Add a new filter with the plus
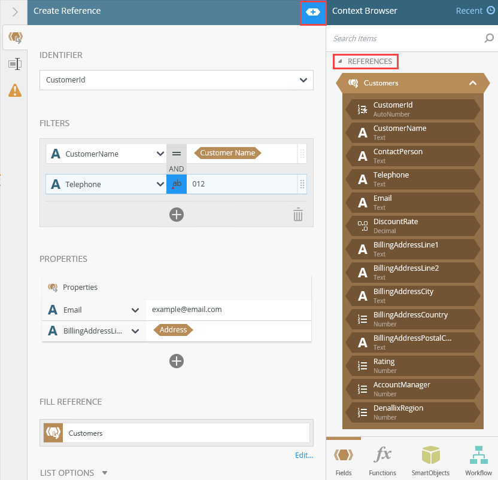Image resolution: width=498 pixels, height=480 pixels. [x=176, y=215]
